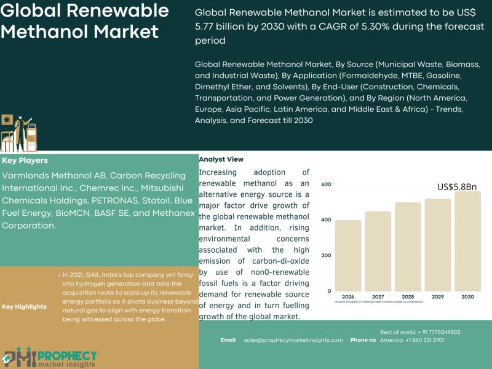Screen dimensions: 492x369
Task: Click the 'Phone no' label in footer
Action: [x=363, y=340]
